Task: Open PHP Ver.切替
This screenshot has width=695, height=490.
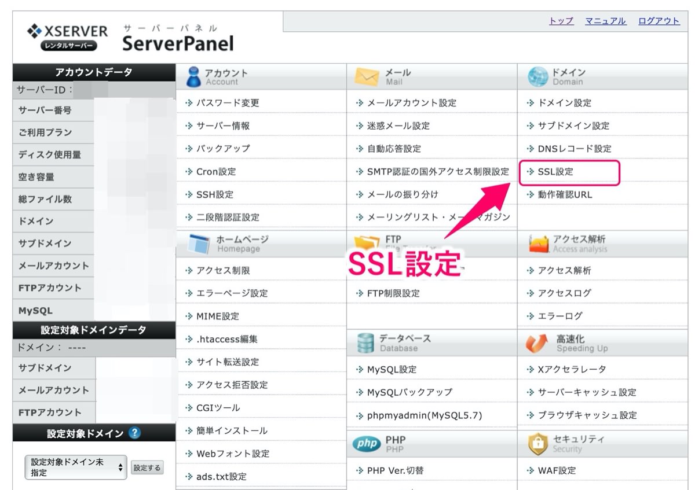Action: pyautogui.click(x=396, y=471)
